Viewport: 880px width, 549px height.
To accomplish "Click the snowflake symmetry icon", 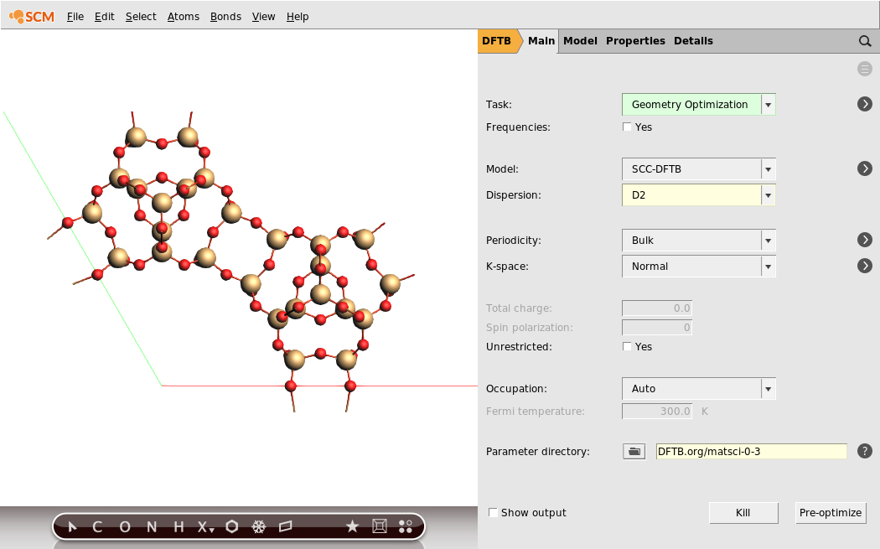I will (x=258, y=526).
